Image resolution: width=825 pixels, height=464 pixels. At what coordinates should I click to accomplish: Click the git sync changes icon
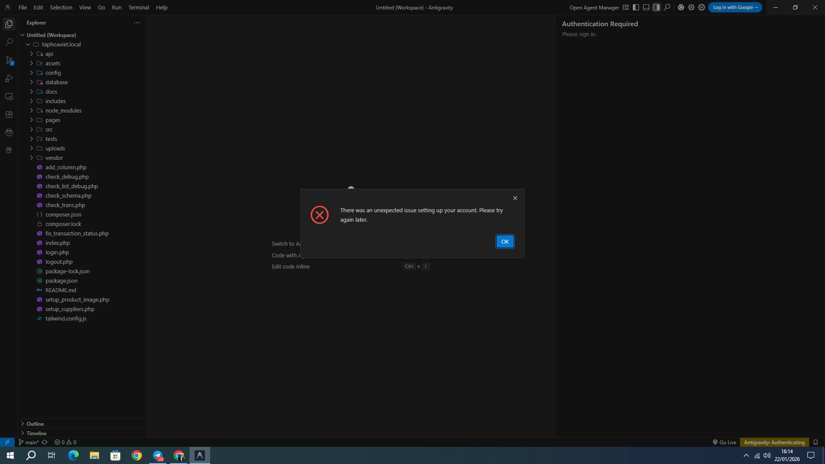coord(44,442)
